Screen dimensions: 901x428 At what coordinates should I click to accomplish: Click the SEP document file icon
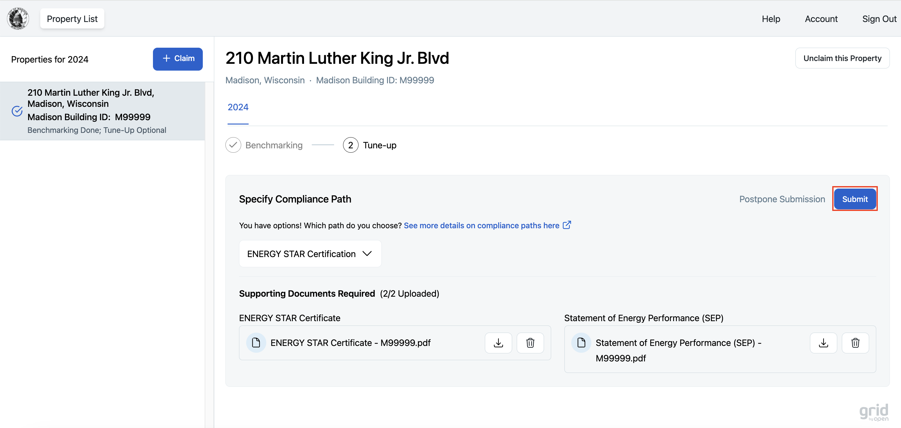[581, 343]
